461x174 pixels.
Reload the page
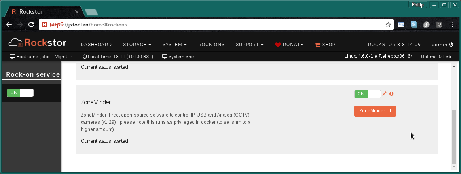(31, 25)
